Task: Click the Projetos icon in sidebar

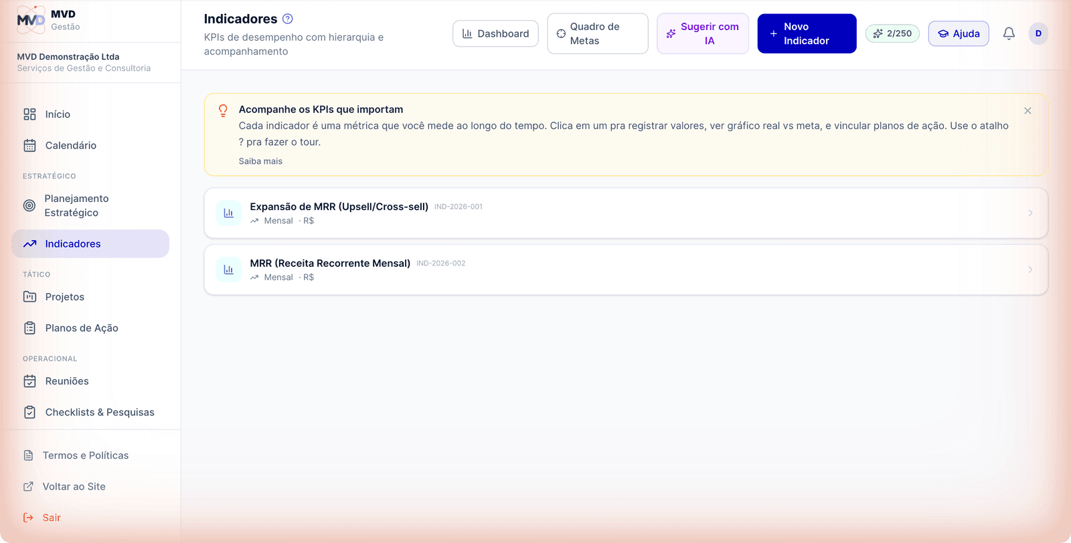Action: coord(29,297)
